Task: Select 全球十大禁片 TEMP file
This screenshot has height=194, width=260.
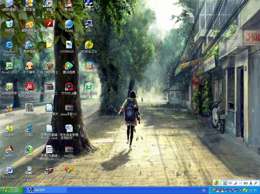Action: (x=49, y=111)
